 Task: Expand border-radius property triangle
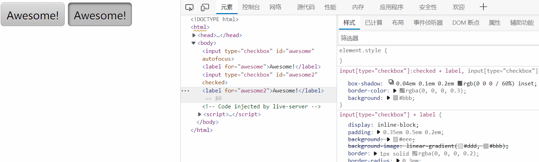click(398, 160)
